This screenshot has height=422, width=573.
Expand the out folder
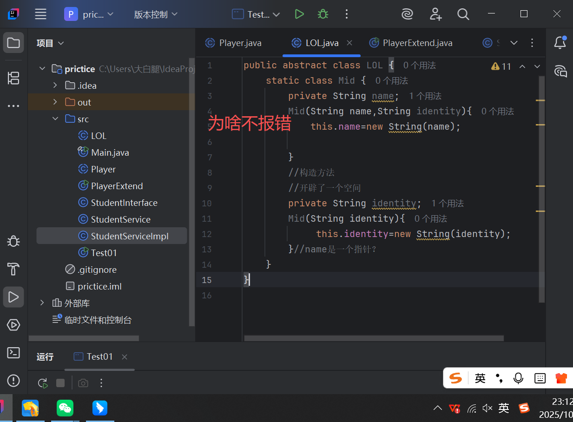pos(55,102)
